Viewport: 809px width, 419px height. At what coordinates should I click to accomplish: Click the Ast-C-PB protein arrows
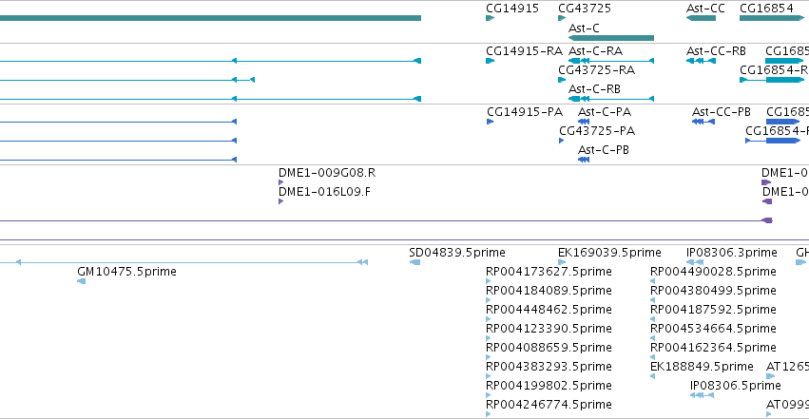point(584,160)
